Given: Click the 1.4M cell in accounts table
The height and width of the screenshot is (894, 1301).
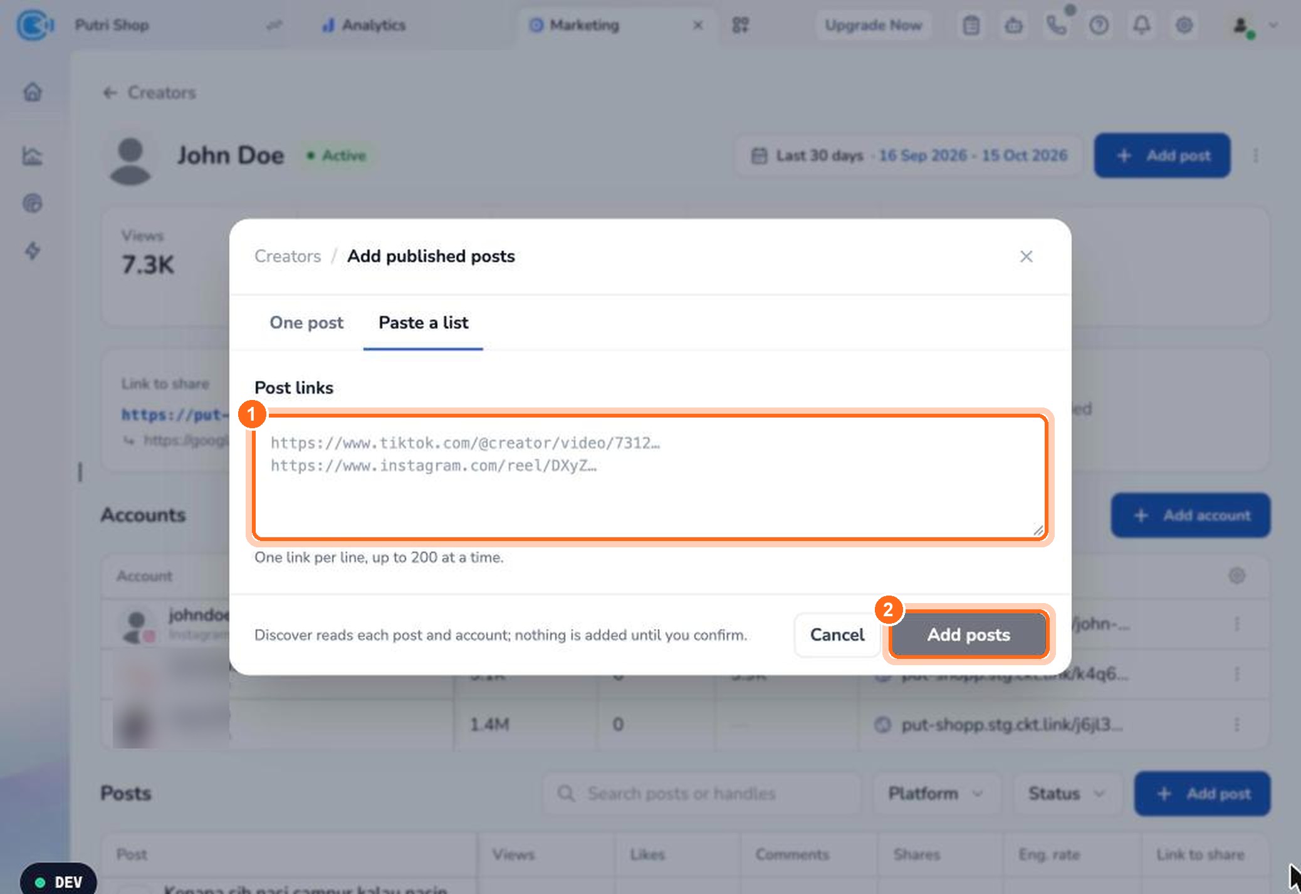Looking at the screenshot, I should coord(489,725).
